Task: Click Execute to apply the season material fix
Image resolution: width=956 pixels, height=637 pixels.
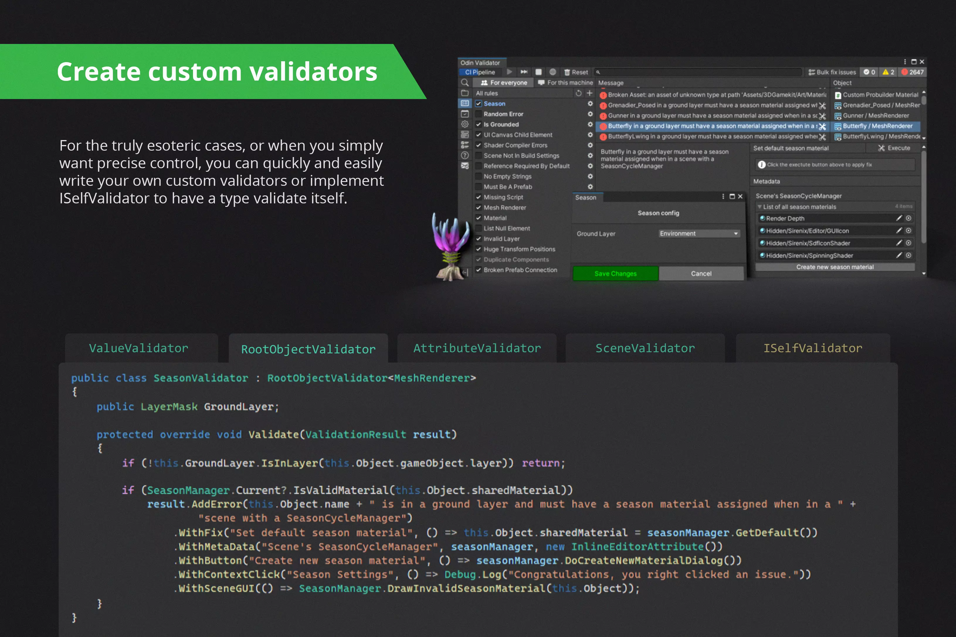Action: tap(894, 148)
